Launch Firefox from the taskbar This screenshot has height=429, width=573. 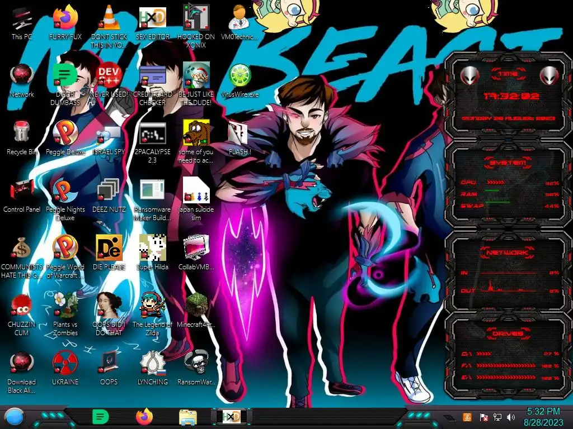[144, 417]
